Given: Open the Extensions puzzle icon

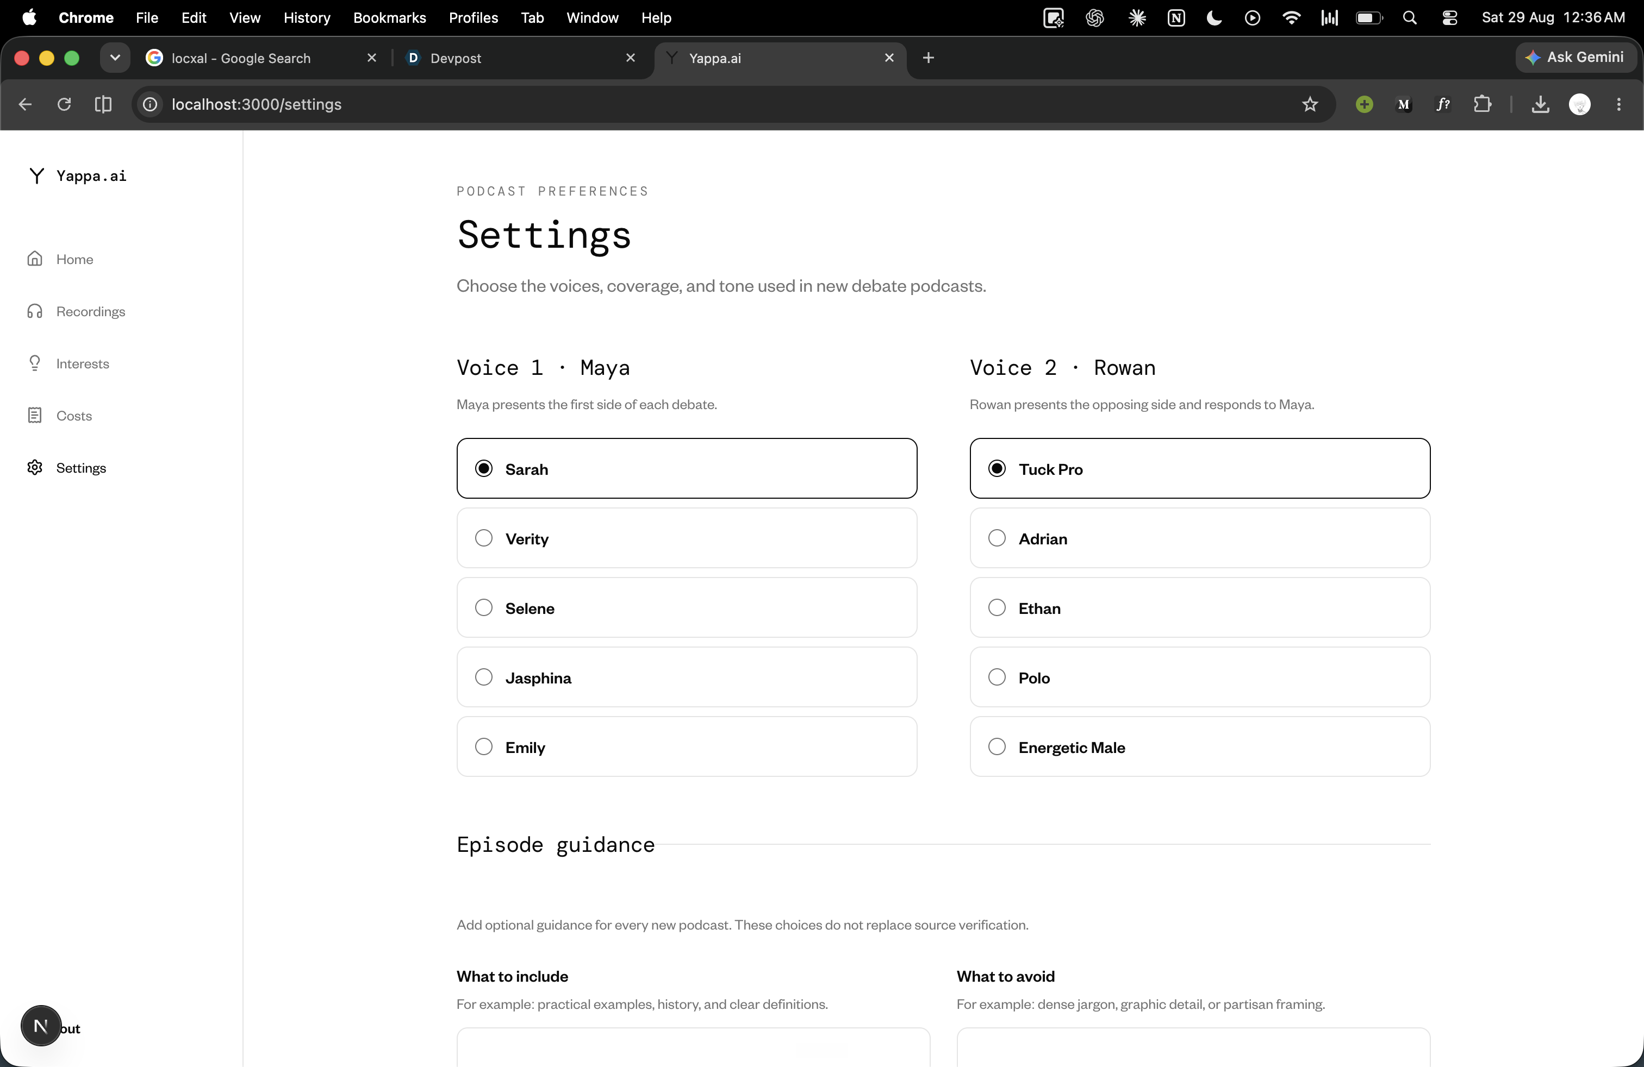Looking at the screenshot, I should point(1483,104).
